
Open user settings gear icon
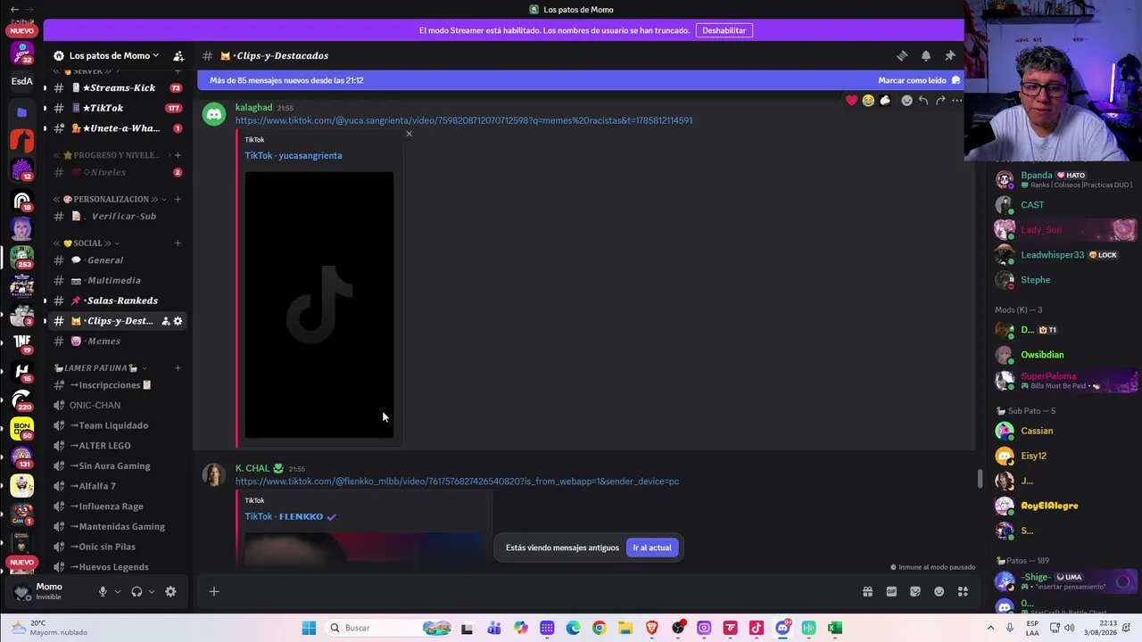click(x=170, y=591)
